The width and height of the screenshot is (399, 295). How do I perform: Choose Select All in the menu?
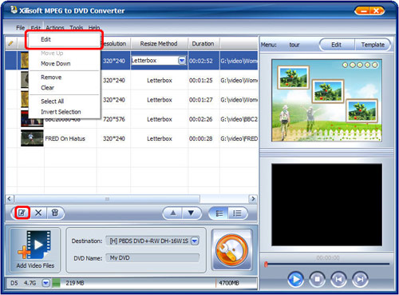(x=64, y=102)
